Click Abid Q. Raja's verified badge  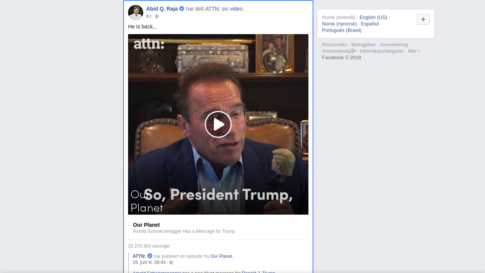182,9
